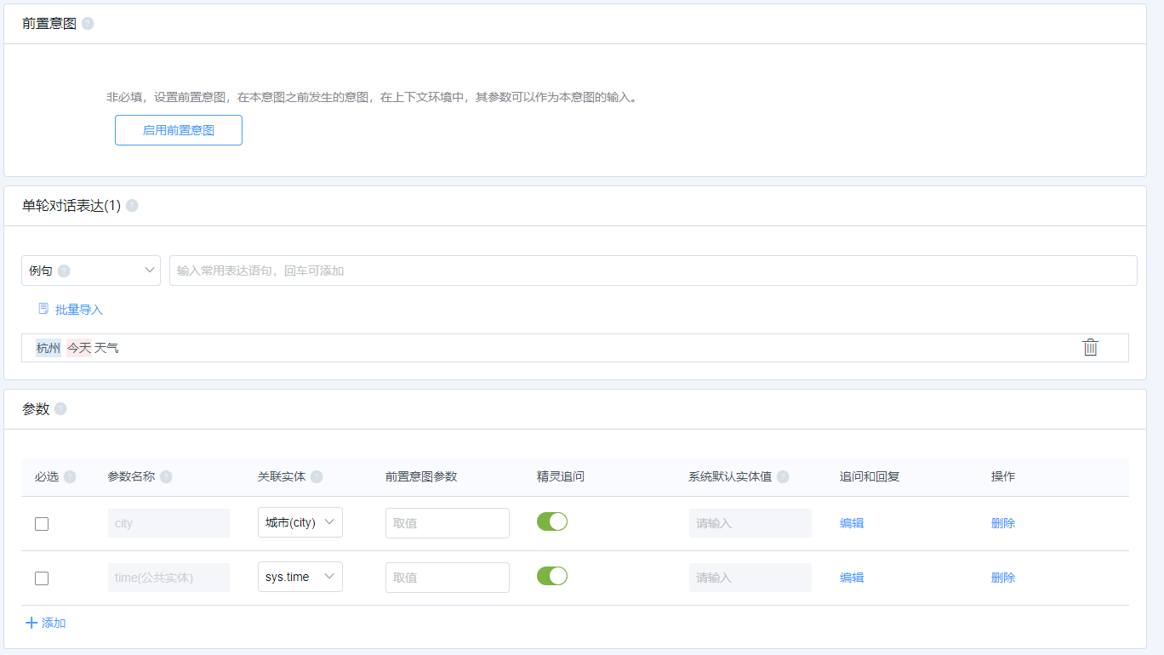Edit 追问和回复 for time row
The height and width of the screenshot is (655, 1164).
point(852,578)
